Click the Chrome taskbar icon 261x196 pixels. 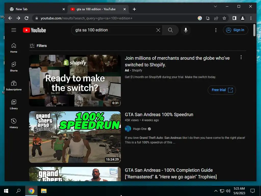pos(31,191)
